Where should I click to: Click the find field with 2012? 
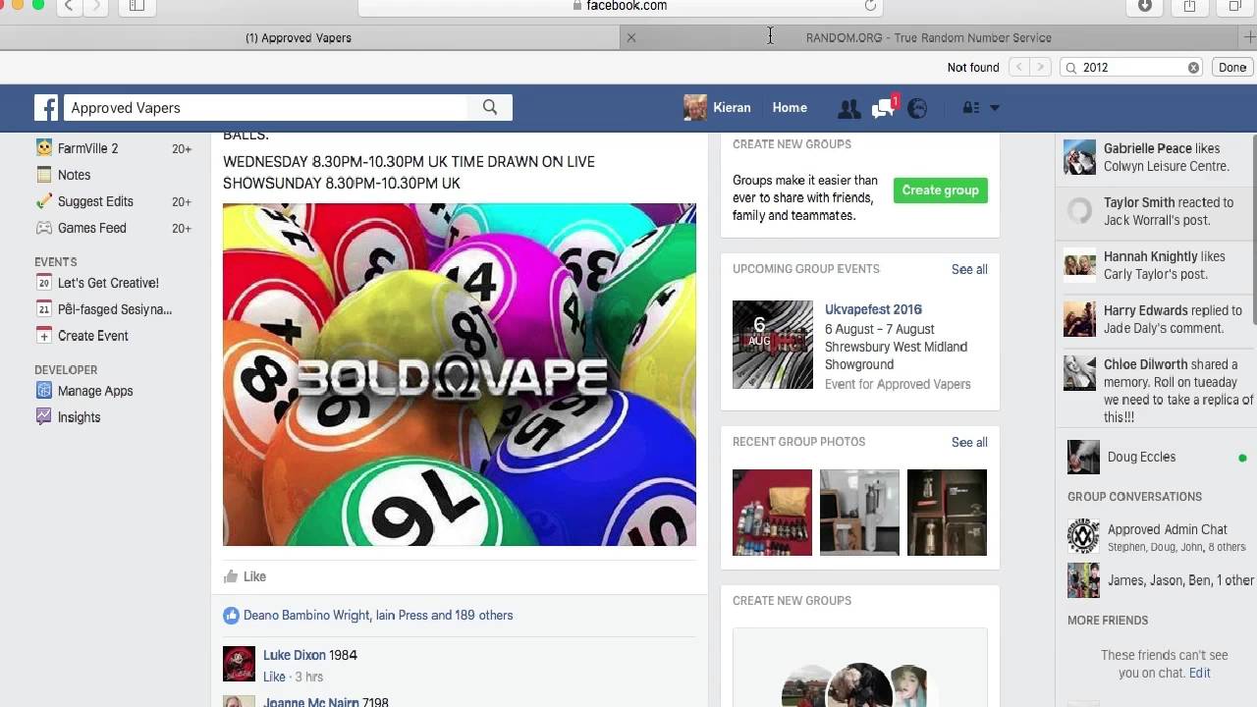1132,67
